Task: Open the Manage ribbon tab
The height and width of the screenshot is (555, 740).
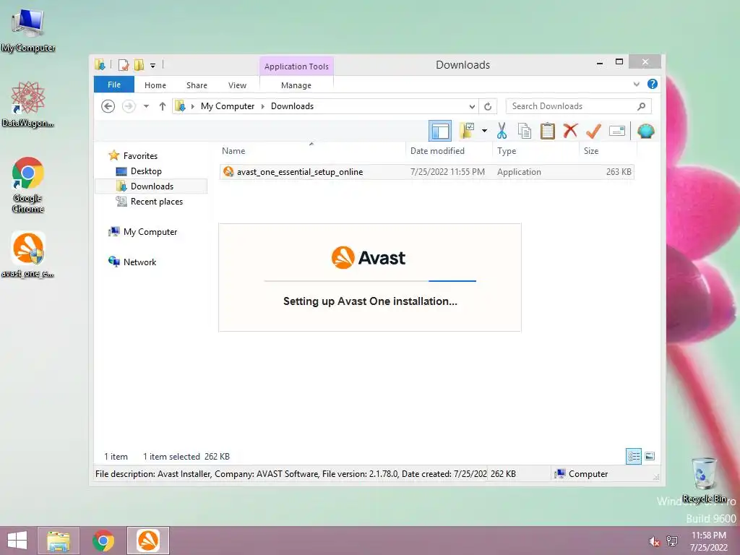Action: tap(296, 85)
